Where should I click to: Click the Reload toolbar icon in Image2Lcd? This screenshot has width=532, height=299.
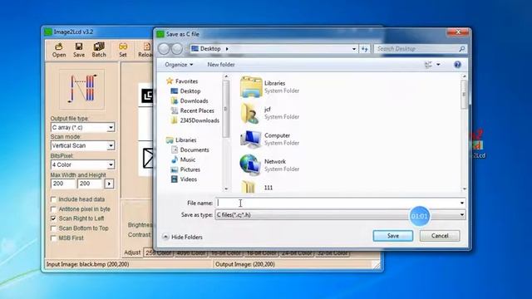click(x=145, y=50)
